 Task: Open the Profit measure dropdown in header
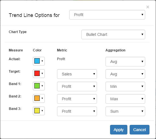[x=107, y=15]
